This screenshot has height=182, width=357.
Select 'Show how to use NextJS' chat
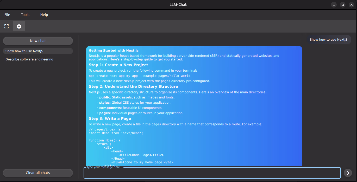pos(38,51)
